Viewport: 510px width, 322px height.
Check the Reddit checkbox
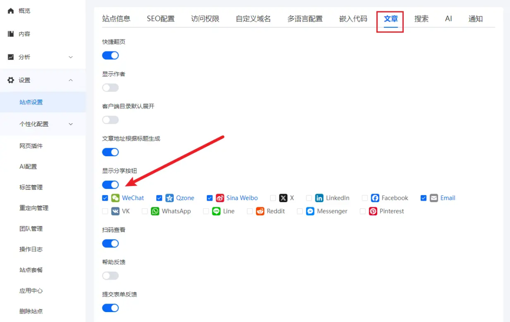(x=250, y=211)
